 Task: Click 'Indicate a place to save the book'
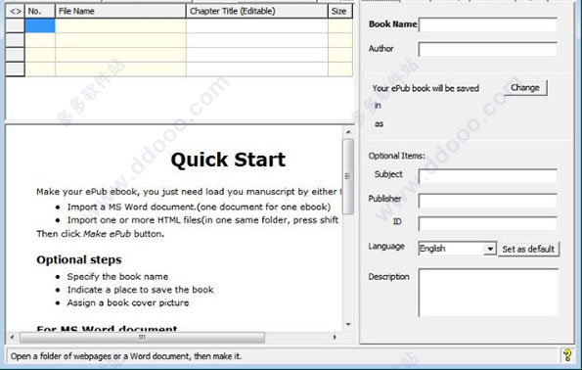140,290
